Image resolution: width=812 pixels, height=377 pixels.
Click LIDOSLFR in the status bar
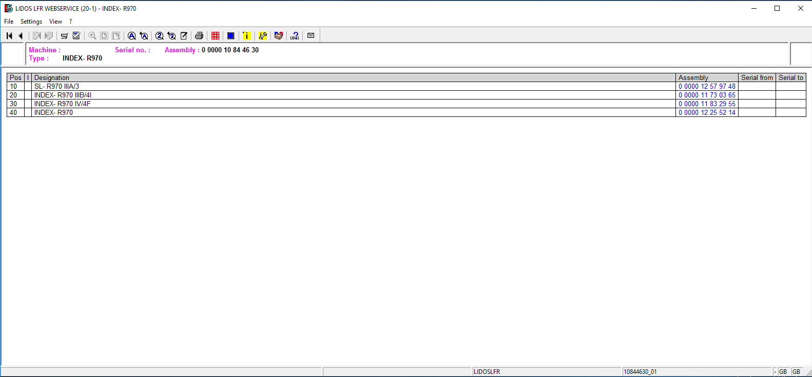487,372
